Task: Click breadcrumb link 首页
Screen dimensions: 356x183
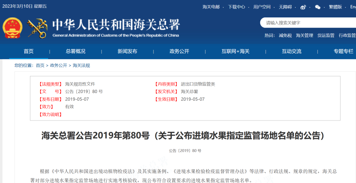Action: click(40, 65)
